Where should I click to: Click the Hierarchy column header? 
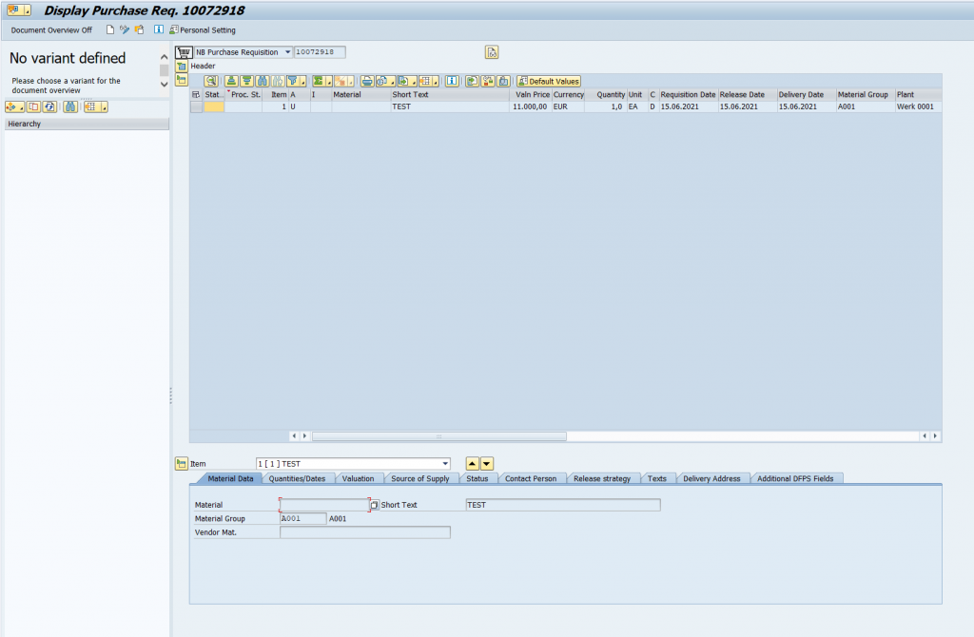87,124
